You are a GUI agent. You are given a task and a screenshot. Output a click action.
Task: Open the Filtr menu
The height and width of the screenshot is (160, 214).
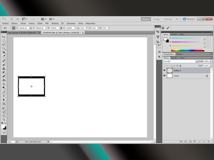[47, 23]
